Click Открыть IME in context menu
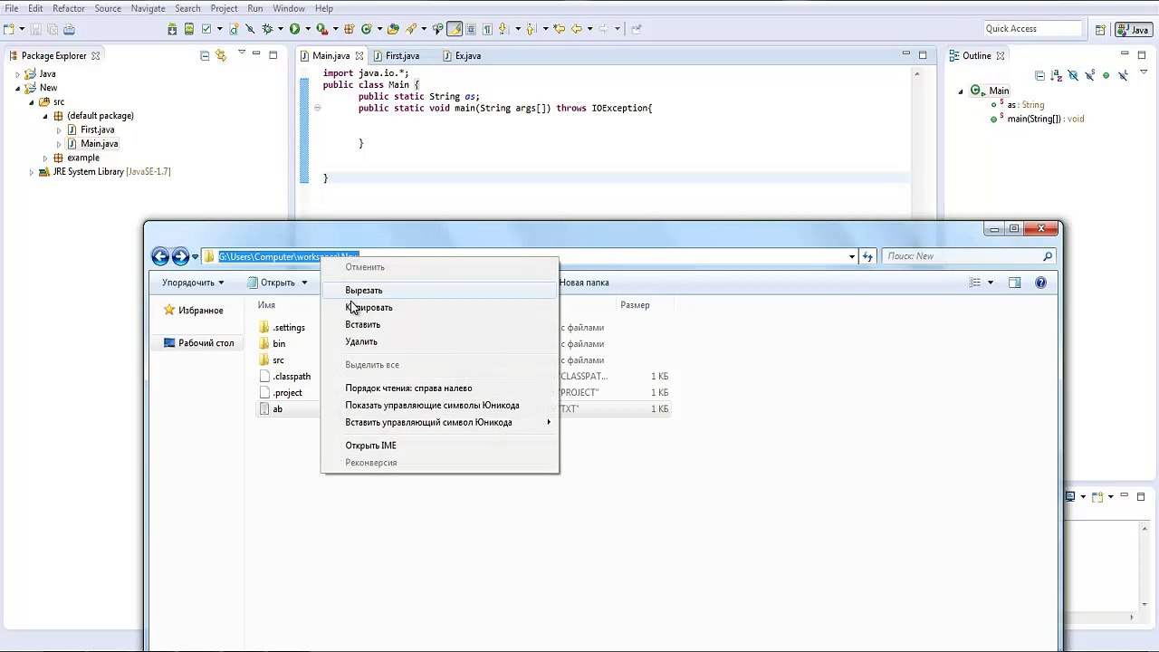 pos(440,446)
